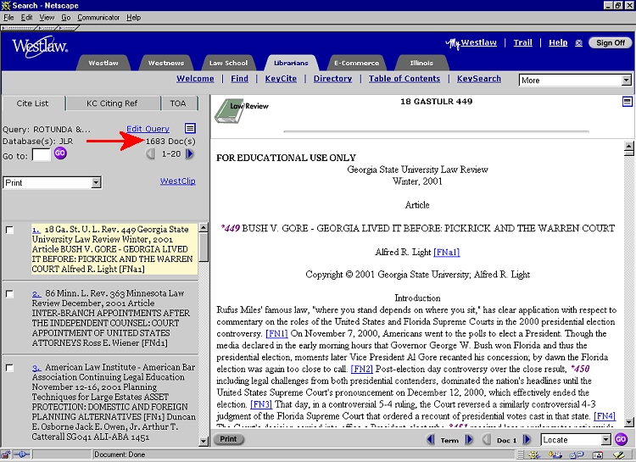Check the box for result 3 American Law Institute
636x462 pixels.
point(9,368)
